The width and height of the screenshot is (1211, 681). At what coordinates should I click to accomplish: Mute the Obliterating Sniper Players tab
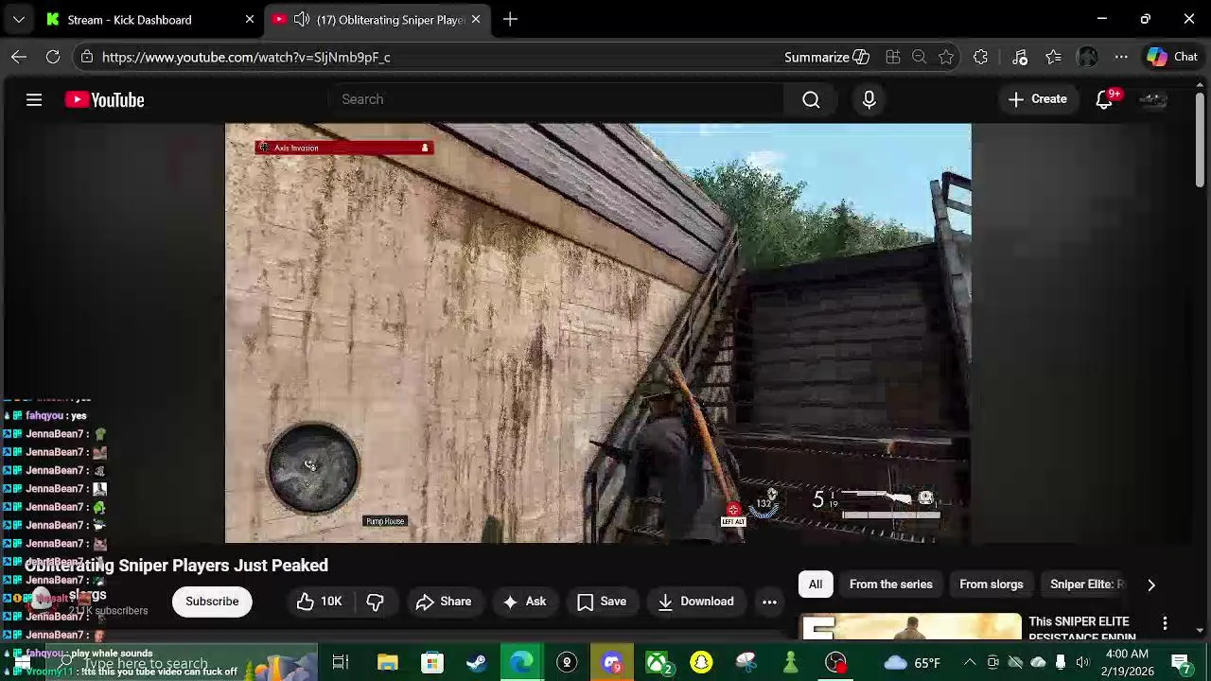click(301, 19)
